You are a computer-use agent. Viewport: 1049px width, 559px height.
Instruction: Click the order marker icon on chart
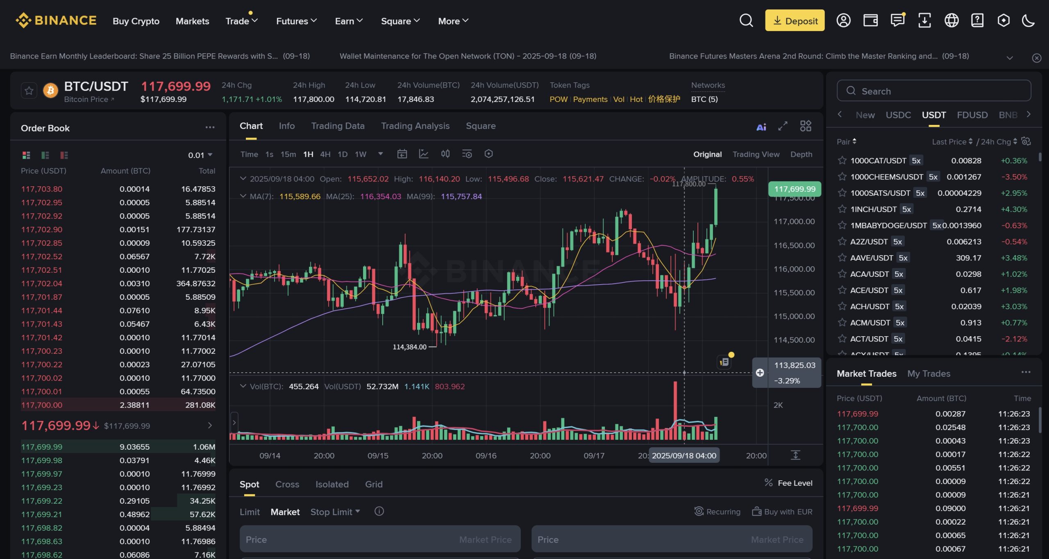724,362
